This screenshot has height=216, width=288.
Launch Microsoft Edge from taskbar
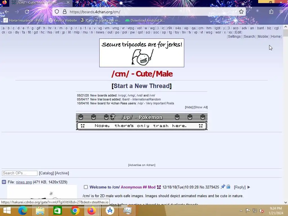23,210
